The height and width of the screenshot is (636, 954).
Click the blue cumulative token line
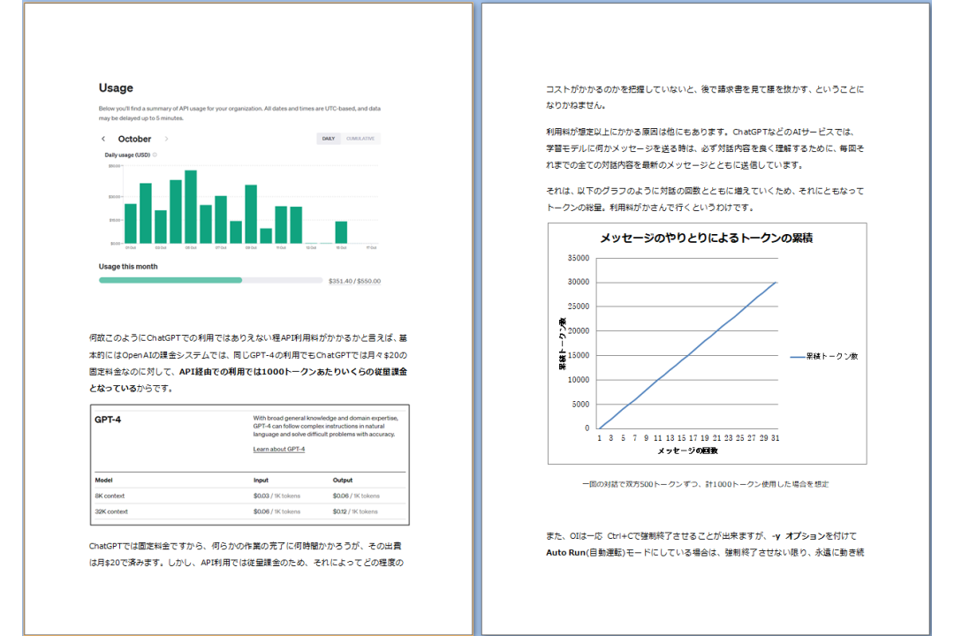[687, 355]
